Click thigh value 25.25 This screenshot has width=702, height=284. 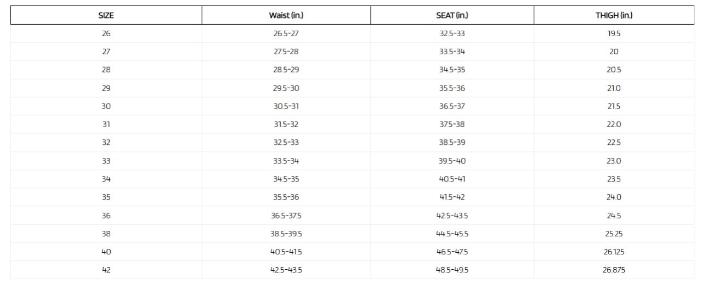tap(614, 234)
